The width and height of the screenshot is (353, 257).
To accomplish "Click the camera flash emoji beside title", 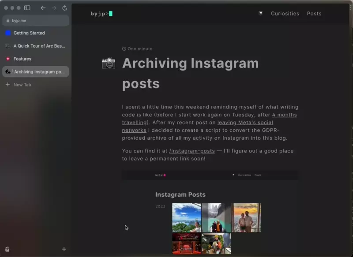I will point(109,63).
